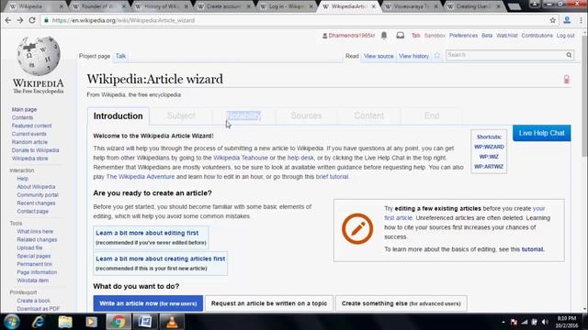Viewport: 588px width, 330px height.
Task: Open Random article sidebar link
Action: click(29, 142)
